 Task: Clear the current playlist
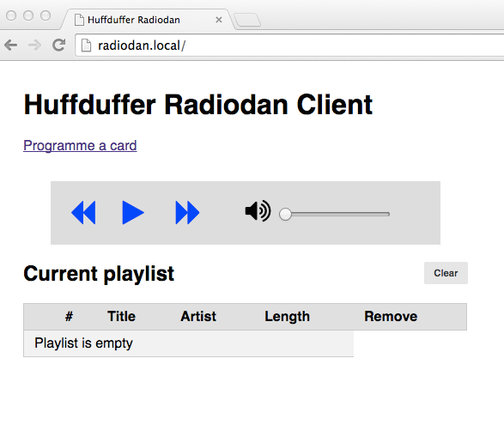[446, 273]
